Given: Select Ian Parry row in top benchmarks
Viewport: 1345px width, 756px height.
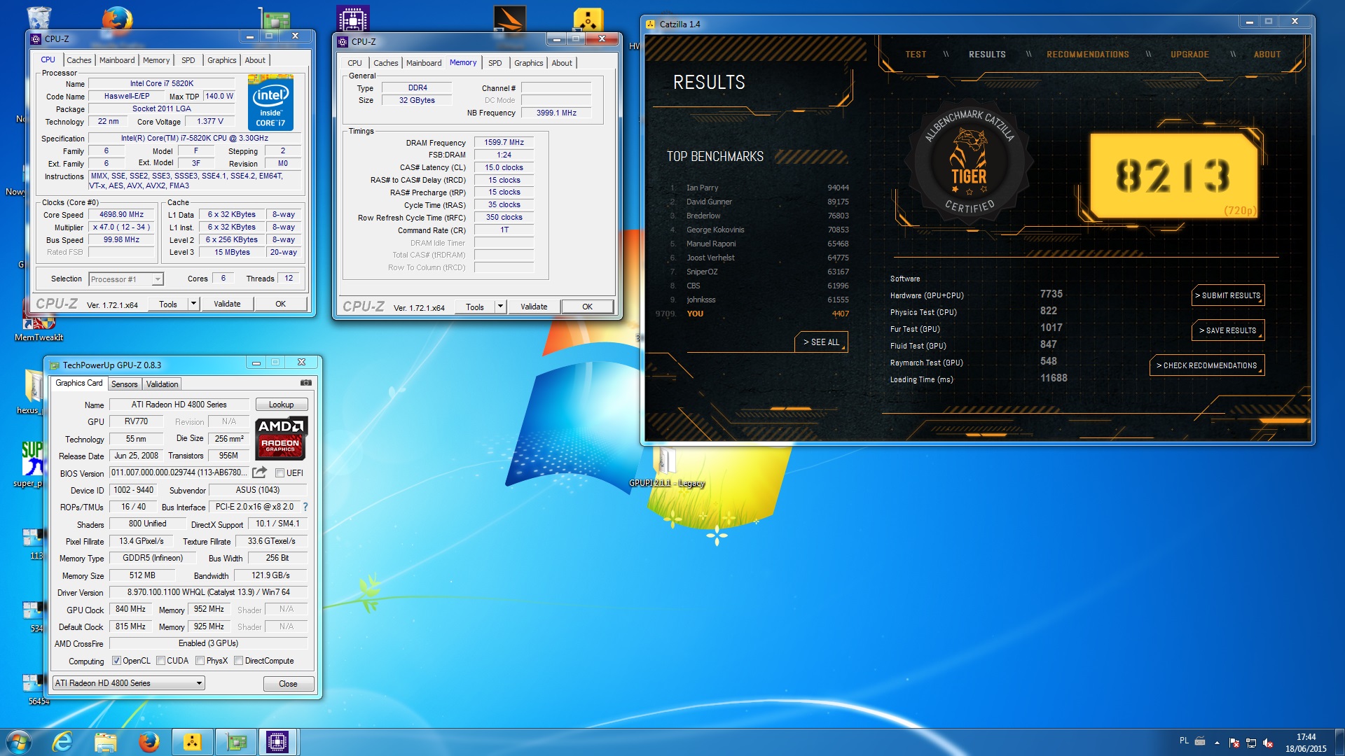Looking at the screenshot, I should (x=759, y=188).
